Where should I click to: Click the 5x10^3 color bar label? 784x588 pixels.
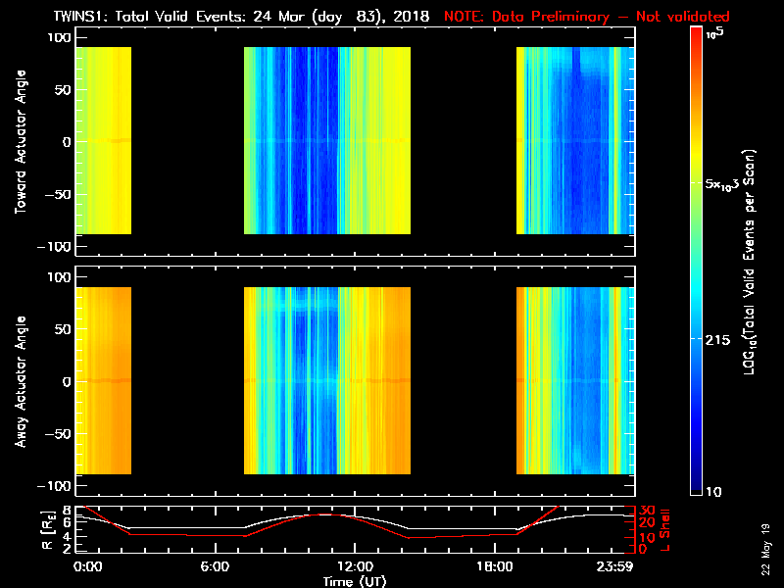click(x=722, y=184)
